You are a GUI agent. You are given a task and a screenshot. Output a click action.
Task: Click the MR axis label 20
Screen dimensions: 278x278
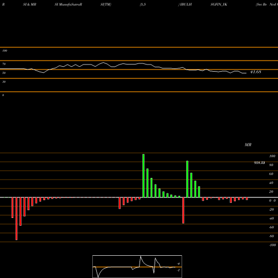(271, 192)
